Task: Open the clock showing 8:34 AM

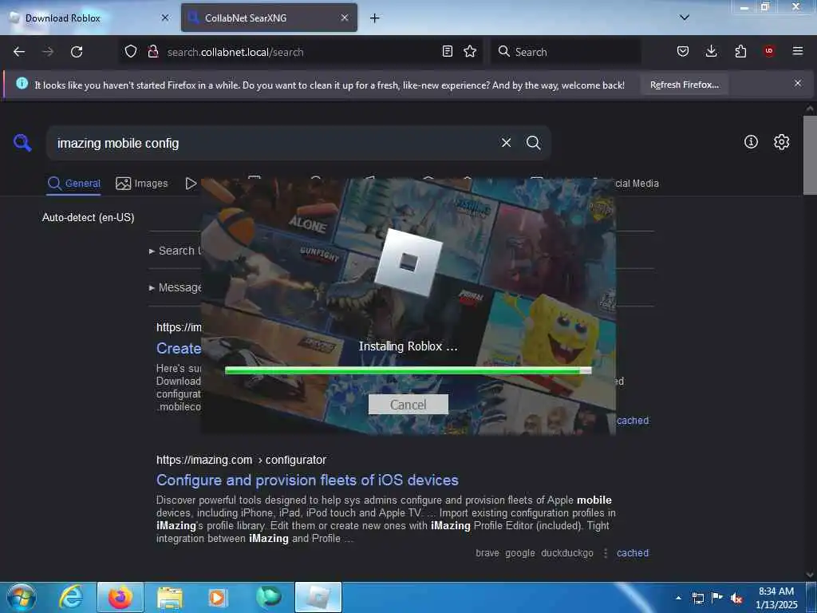Action: 776,598
